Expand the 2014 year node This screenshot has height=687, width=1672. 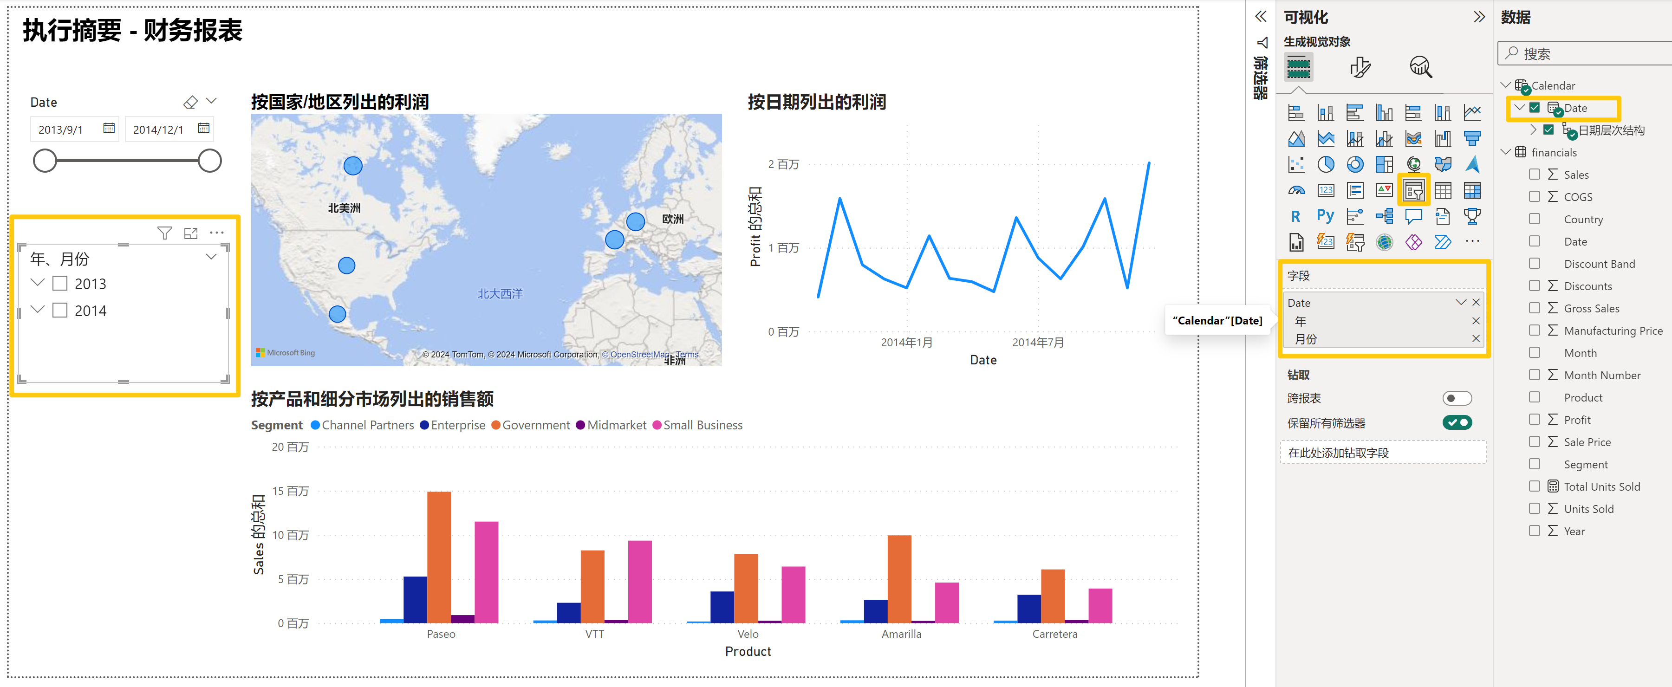click(38, 310)
